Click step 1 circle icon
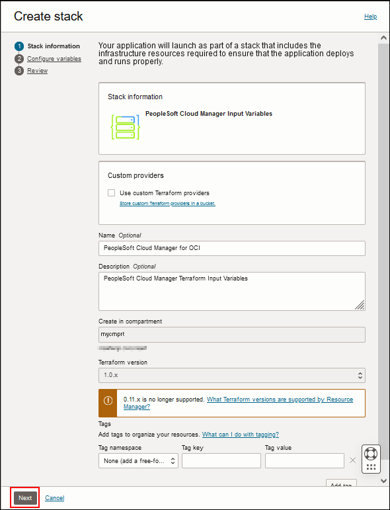Image resolution: width=390 pixels, height=510 pixels. click(19, 46)
